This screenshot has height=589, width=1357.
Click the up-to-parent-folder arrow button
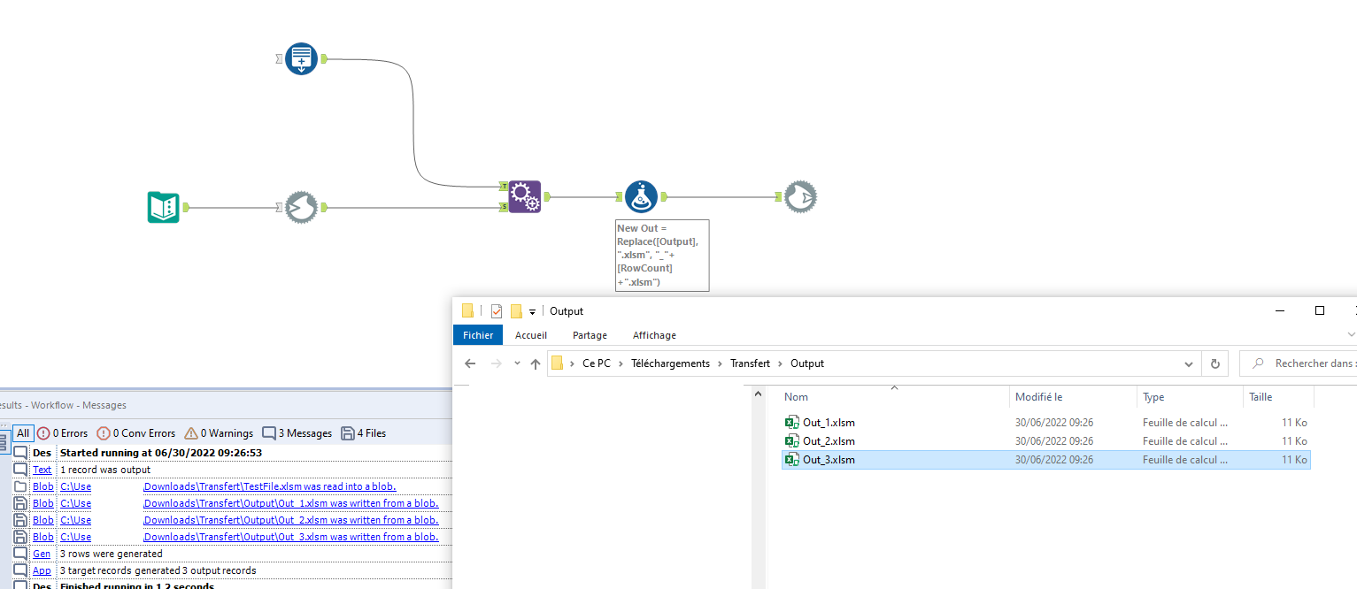tap(536, 363)
